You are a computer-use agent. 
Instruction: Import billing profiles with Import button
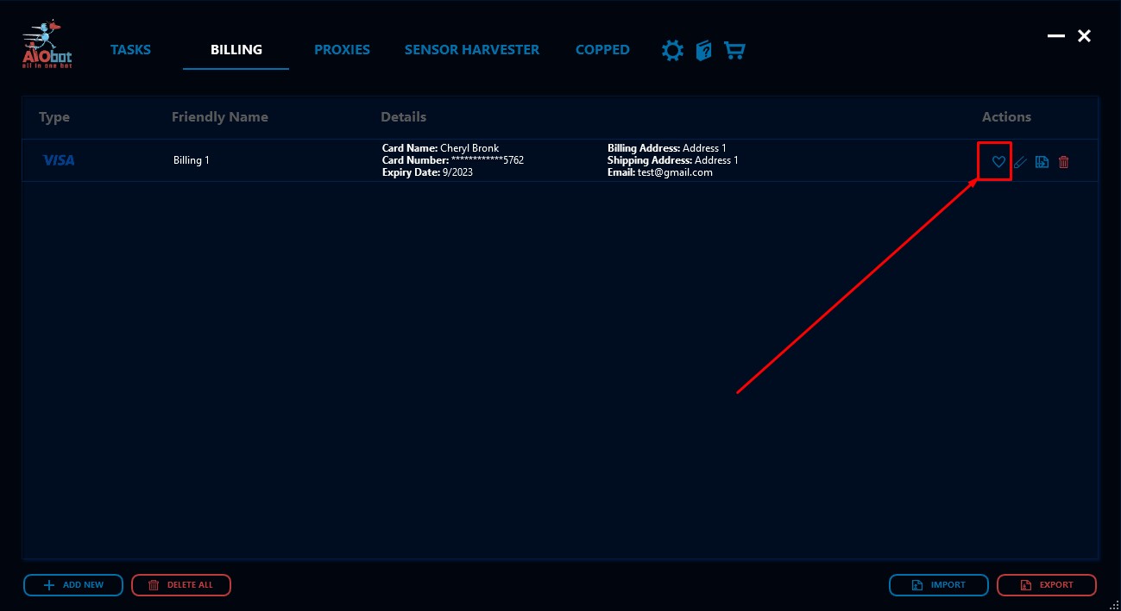(x=939, y=585)
